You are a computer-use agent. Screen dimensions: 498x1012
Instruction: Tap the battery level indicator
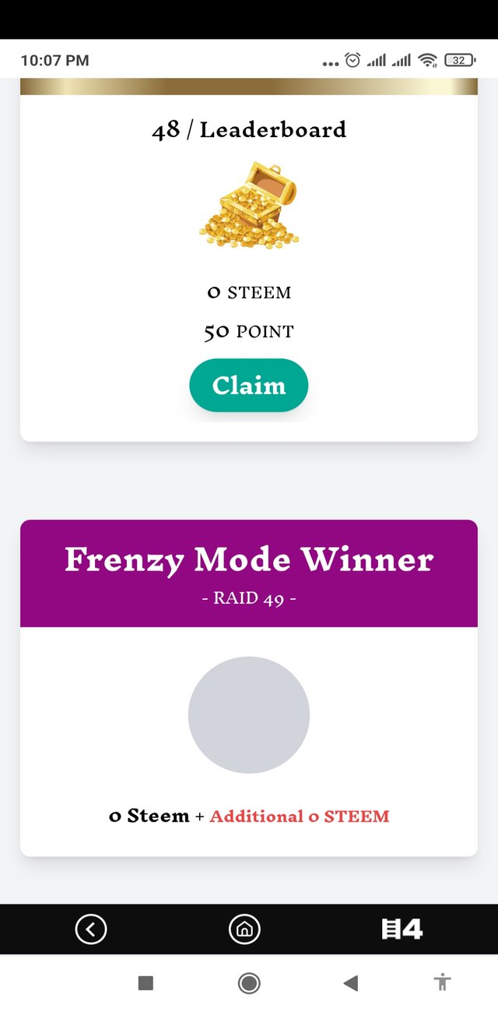click(459, 60)
